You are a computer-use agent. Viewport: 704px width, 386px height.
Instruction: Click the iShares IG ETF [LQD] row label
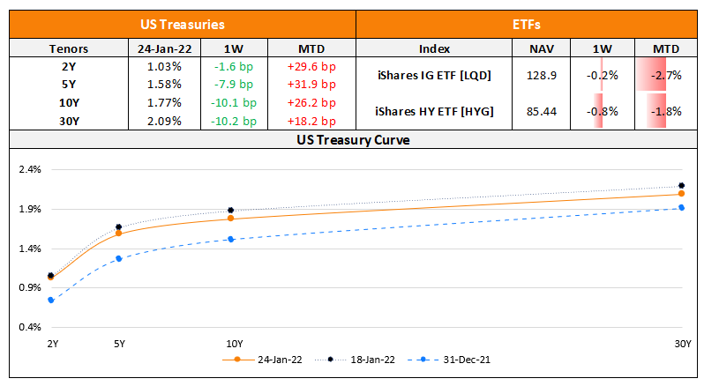coord(434,75)
